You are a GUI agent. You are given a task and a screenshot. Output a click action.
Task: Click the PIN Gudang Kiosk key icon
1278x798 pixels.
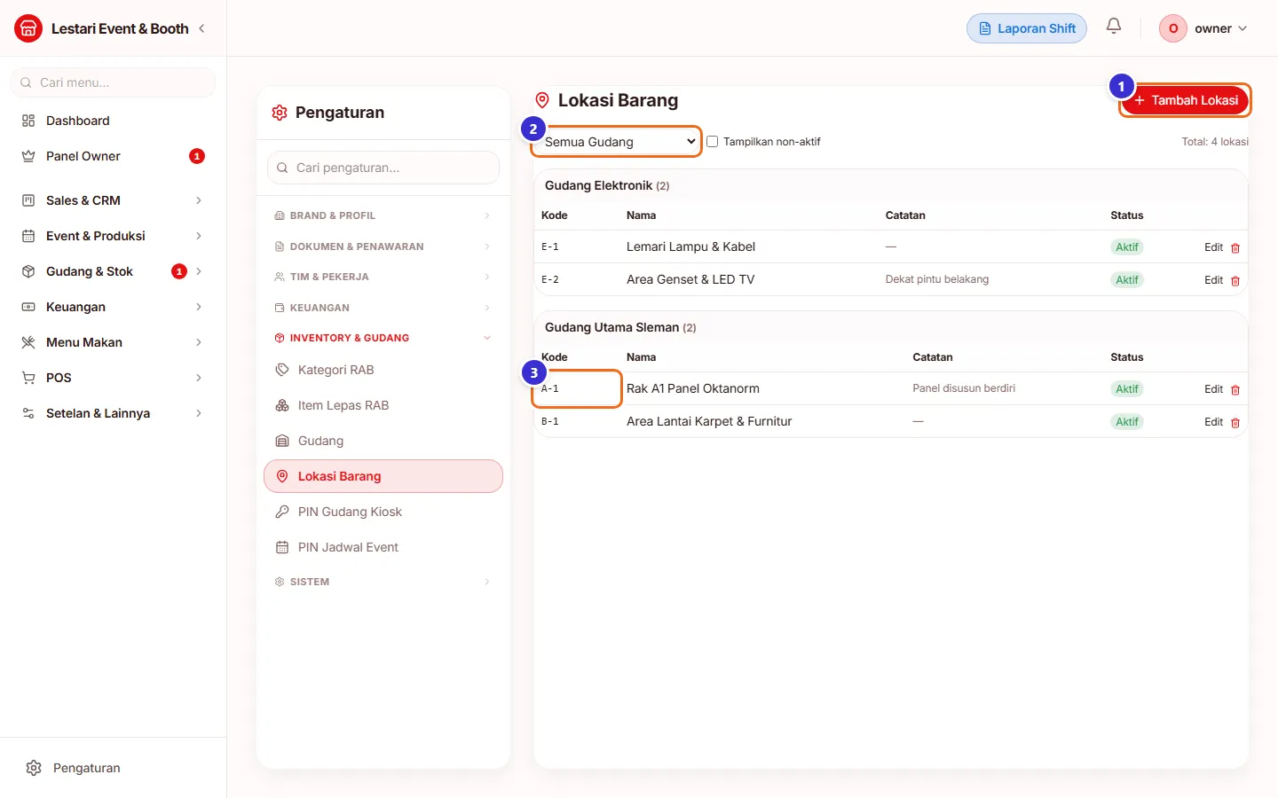tap(282, 512)
